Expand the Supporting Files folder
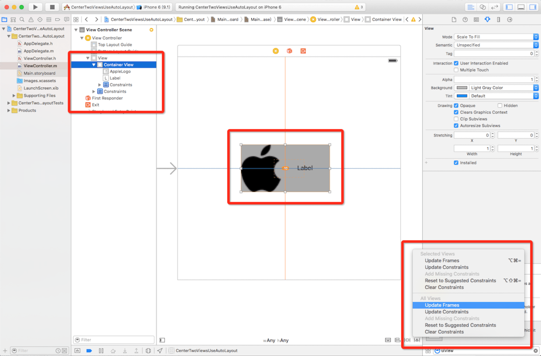This screenshot has width=541, height=356. [14, 96]
